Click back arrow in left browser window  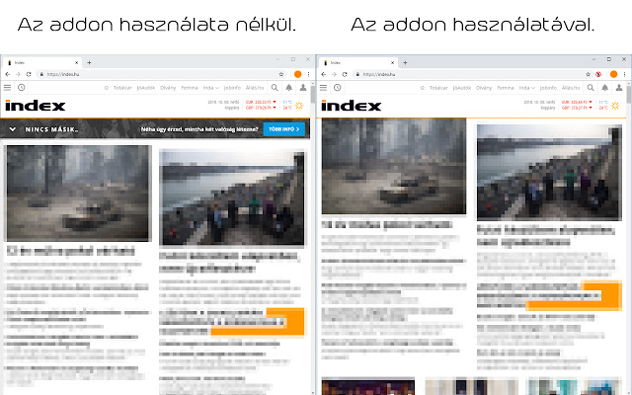(x=8, y=74)
